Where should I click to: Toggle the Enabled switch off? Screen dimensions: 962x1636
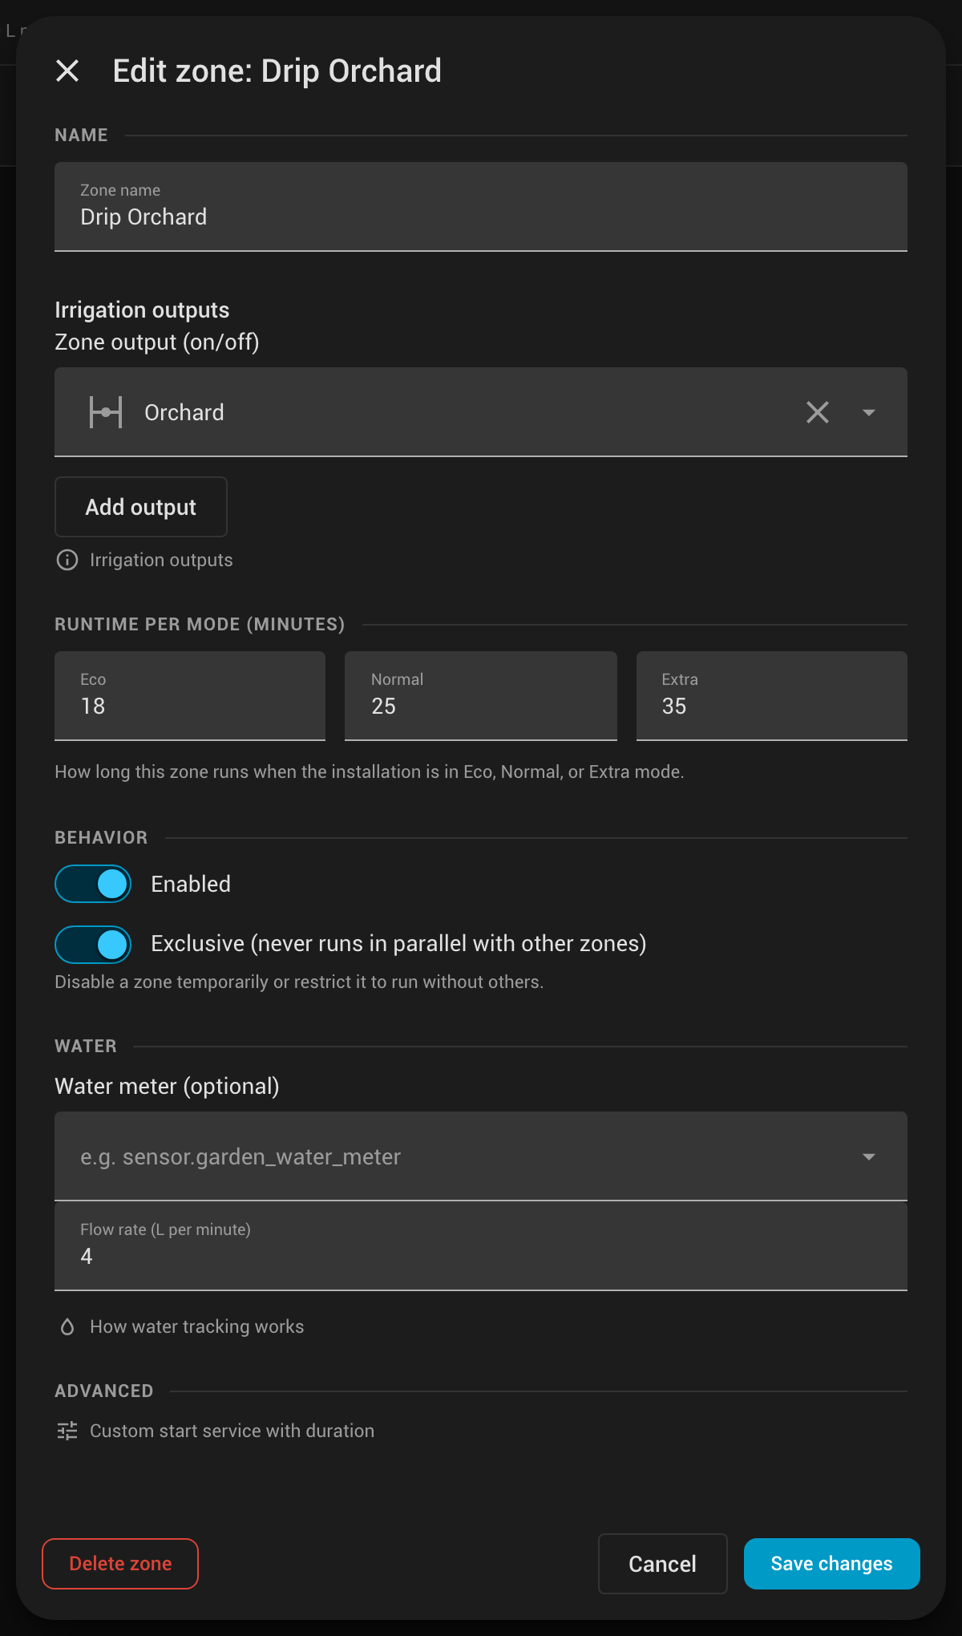click(x=93, y=884)
